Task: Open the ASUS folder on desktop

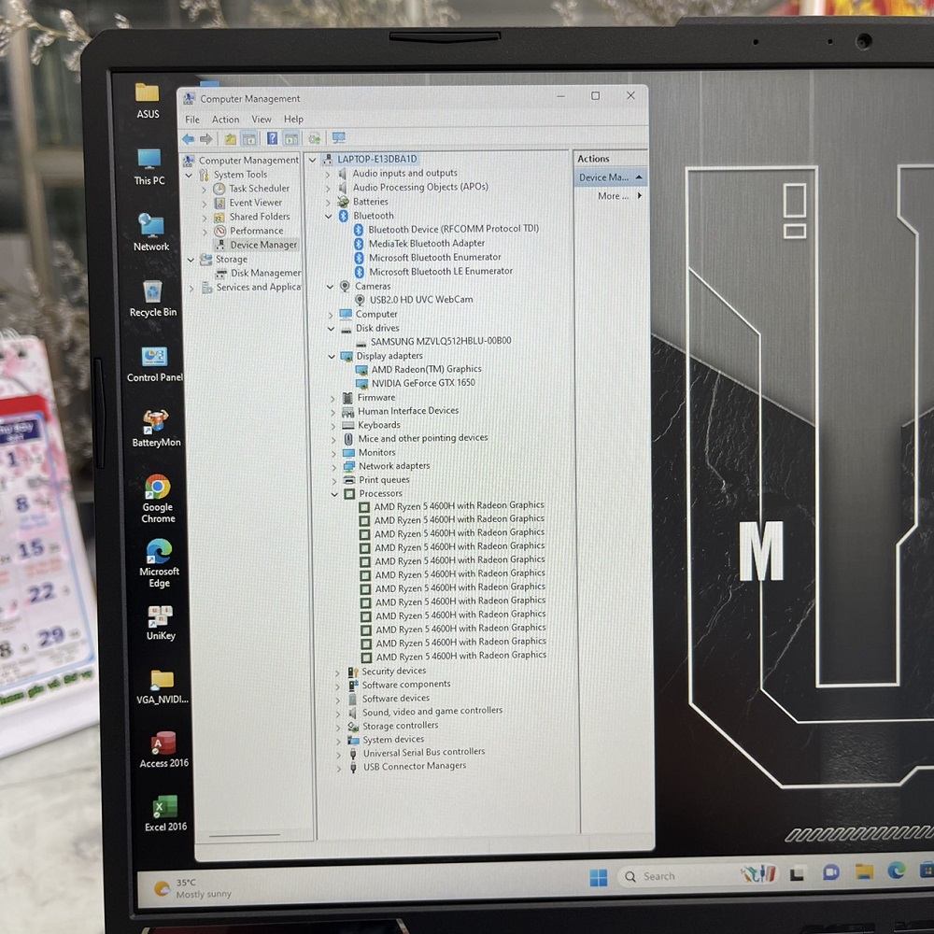Action: tap(148, 100)
